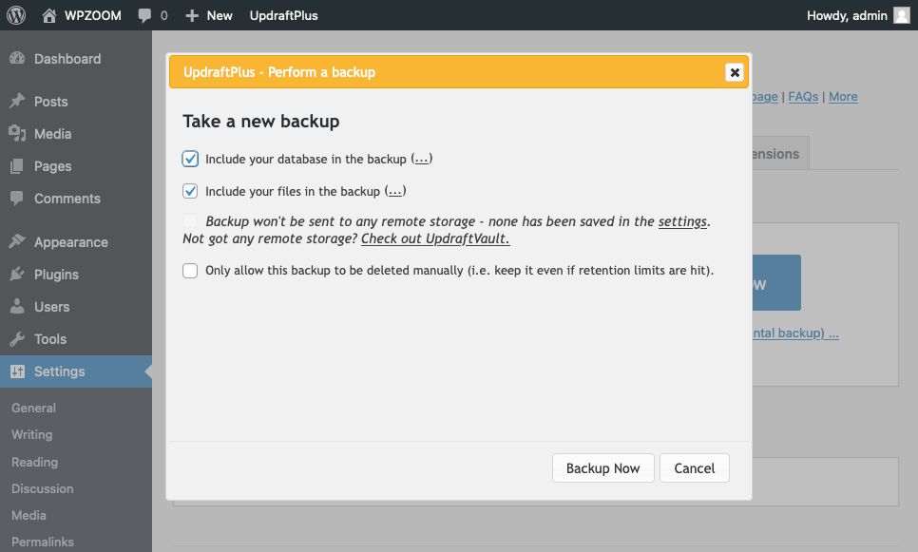Image resolution: width=918 pixels, height=552 pixels.
Task: Click the Posts pin icon
Action: [17, 101]
